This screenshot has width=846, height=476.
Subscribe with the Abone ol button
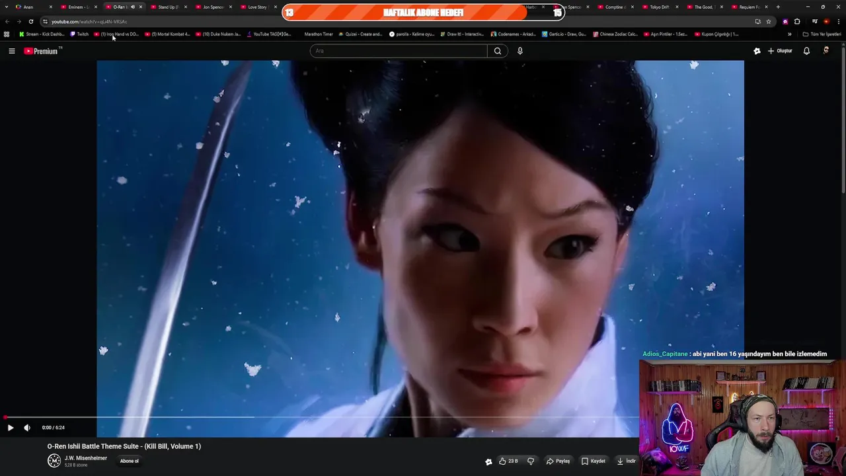pyautogui.click(x=130, y=461)
